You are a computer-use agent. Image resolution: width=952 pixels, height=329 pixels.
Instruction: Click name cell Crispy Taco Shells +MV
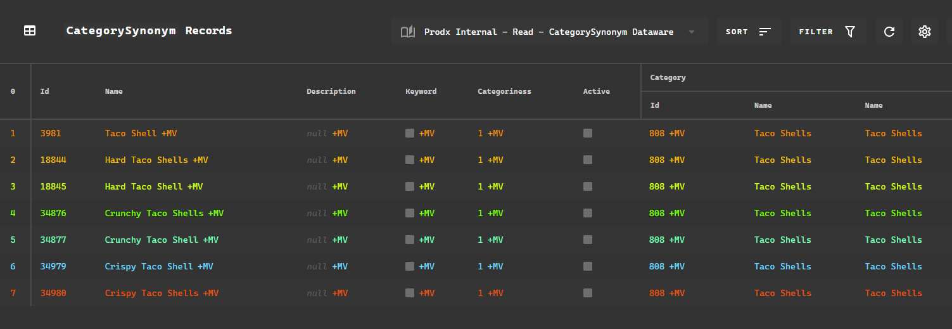(162, 293)
